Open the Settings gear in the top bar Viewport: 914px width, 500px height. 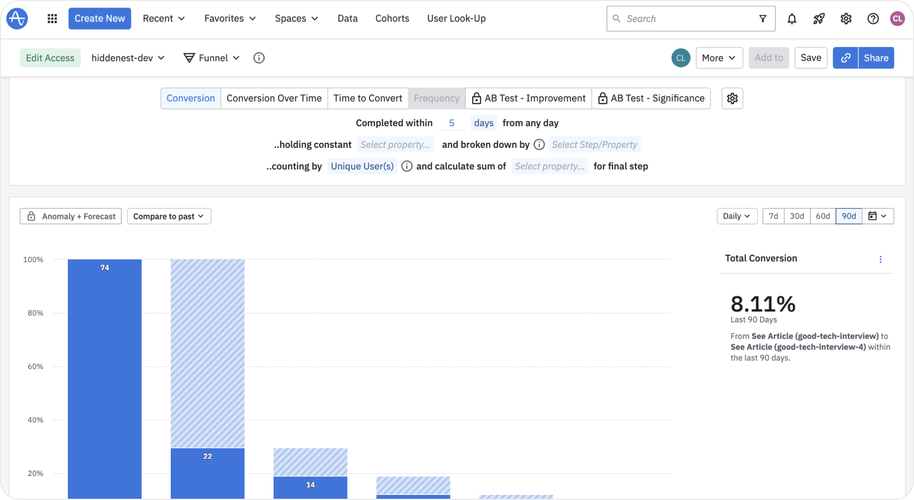(x=845, y=18)
